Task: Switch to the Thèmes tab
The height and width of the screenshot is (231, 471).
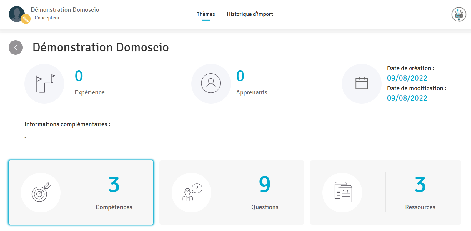Action: (x=206, y=14)
